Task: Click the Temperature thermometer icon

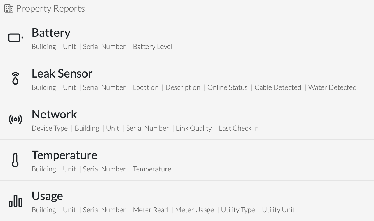Action: 15,160
